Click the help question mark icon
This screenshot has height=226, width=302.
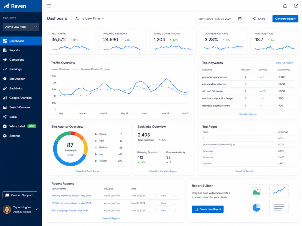point(296,6)
